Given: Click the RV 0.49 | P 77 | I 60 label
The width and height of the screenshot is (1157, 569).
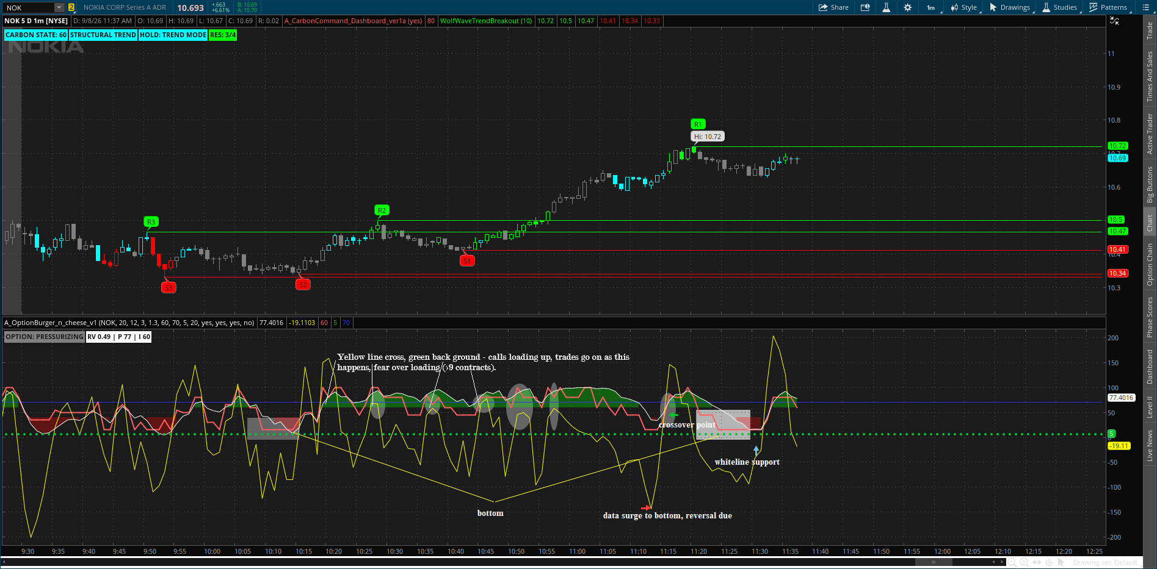Looking at the screenshot, I should pos(119,337).
